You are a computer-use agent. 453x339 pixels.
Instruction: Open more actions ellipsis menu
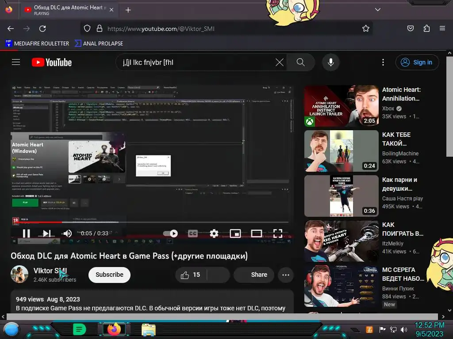(x=286, y=275)
